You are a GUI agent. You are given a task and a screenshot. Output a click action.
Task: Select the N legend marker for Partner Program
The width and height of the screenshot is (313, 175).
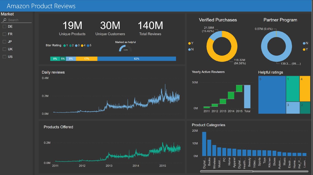click(x=304, y=43)
